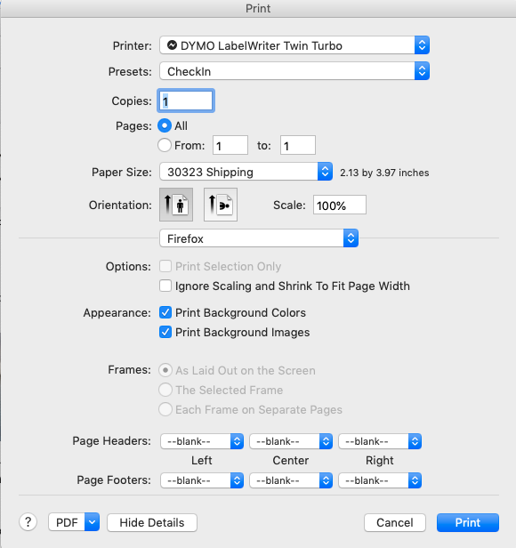Open right Page Headers dropdown

tap(380, 441)
